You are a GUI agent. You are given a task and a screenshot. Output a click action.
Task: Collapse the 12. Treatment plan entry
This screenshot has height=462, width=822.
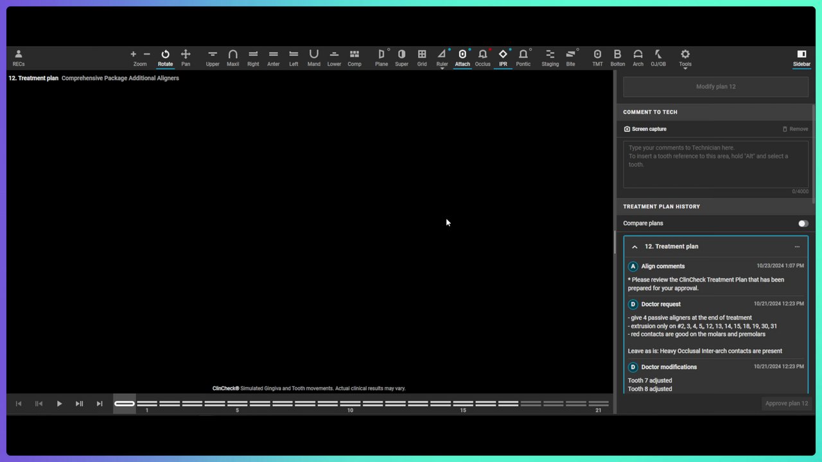[x=634, y=247]
